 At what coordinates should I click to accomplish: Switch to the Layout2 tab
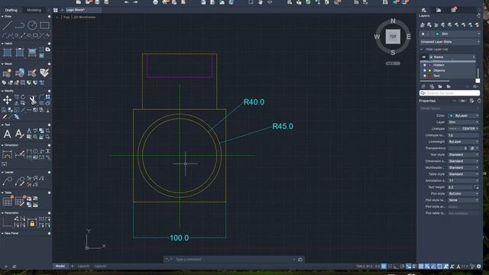tap(100, 267)
